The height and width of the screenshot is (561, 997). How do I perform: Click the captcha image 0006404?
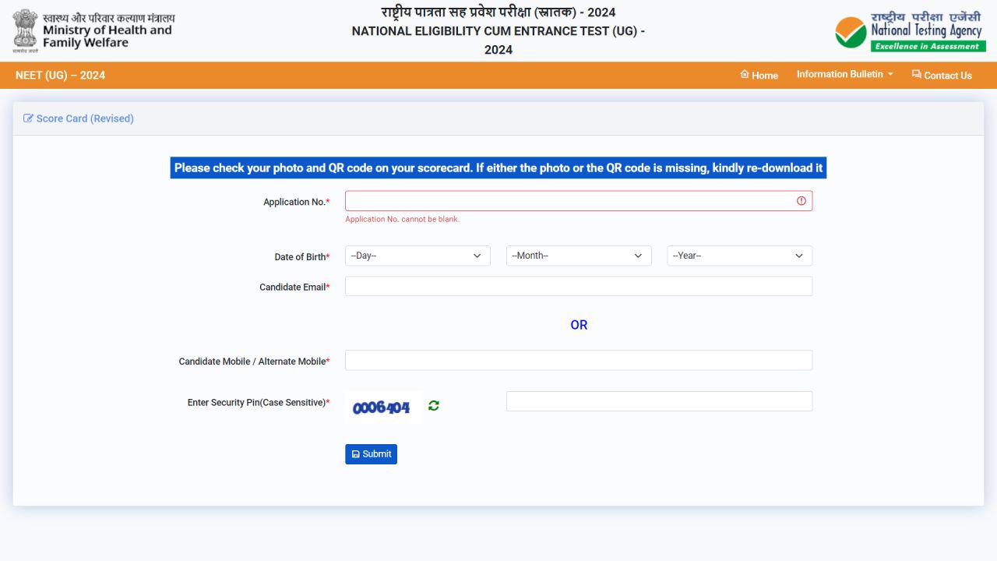pyautogui.click(x=383, y=408)
